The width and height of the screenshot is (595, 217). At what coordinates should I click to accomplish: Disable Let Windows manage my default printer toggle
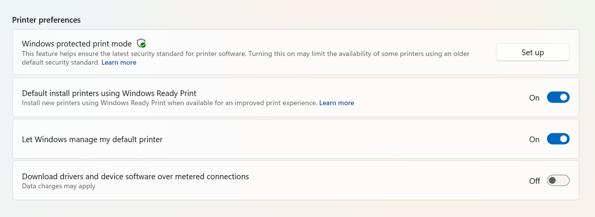[558, 139]
